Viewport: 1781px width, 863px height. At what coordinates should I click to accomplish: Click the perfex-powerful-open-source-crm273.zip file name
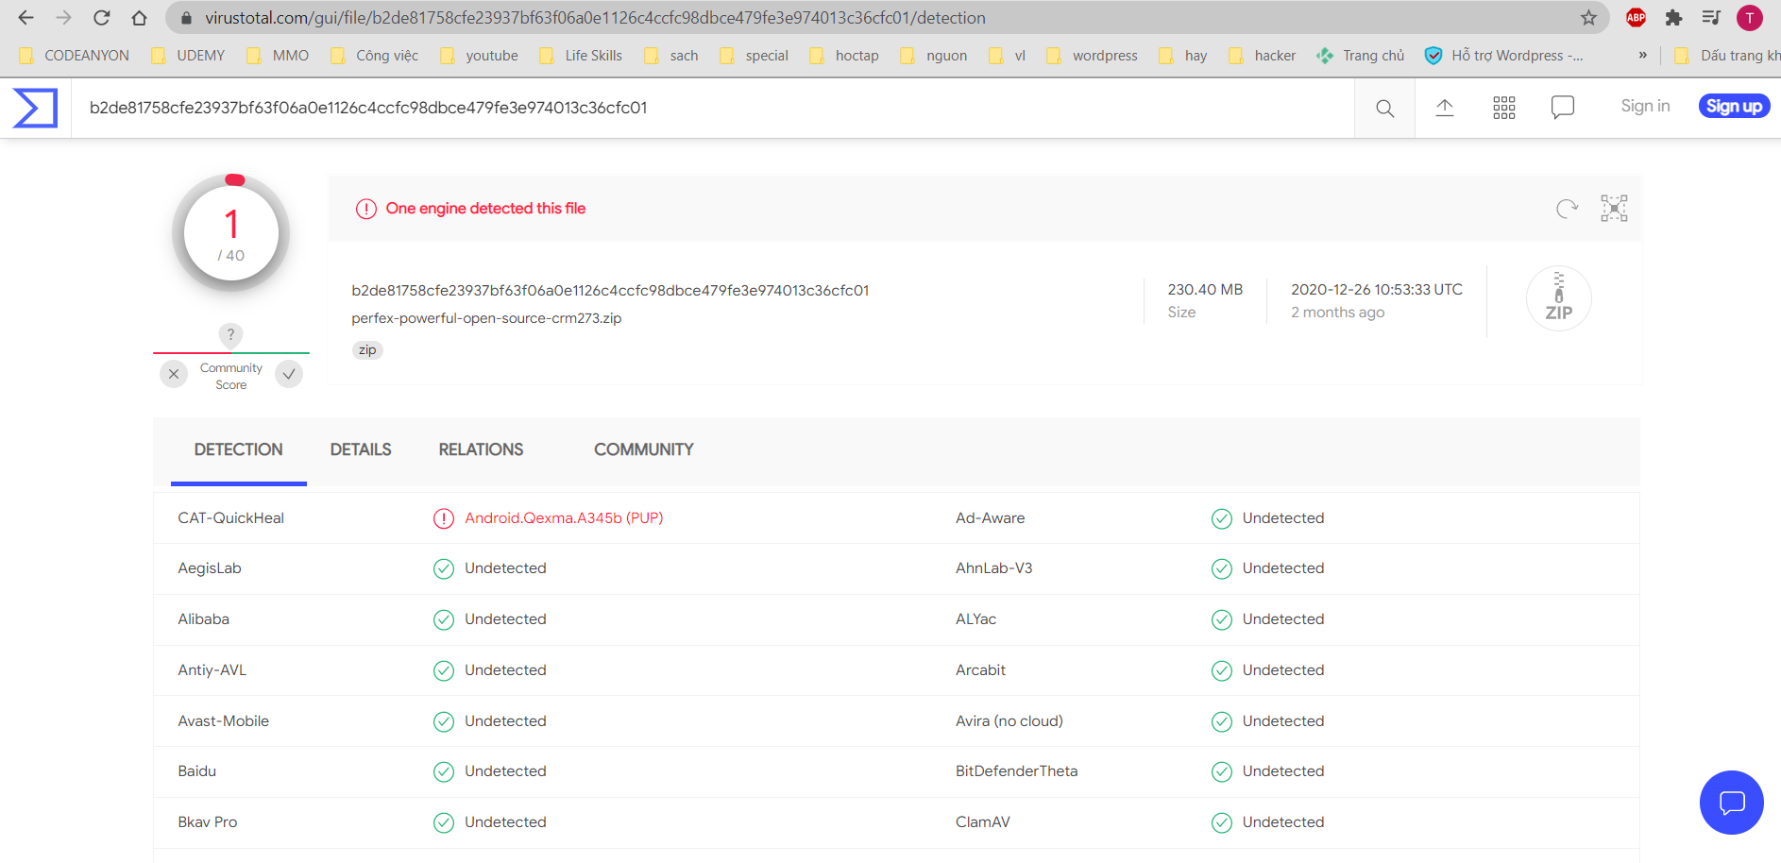coord(486,318)
